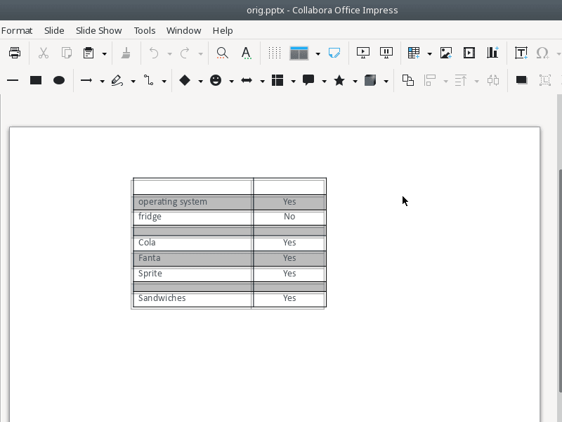Toggle shadow on the selection
Image resolution: width=562 pixels, height=422 pixels.
click(x=521, y=80)
